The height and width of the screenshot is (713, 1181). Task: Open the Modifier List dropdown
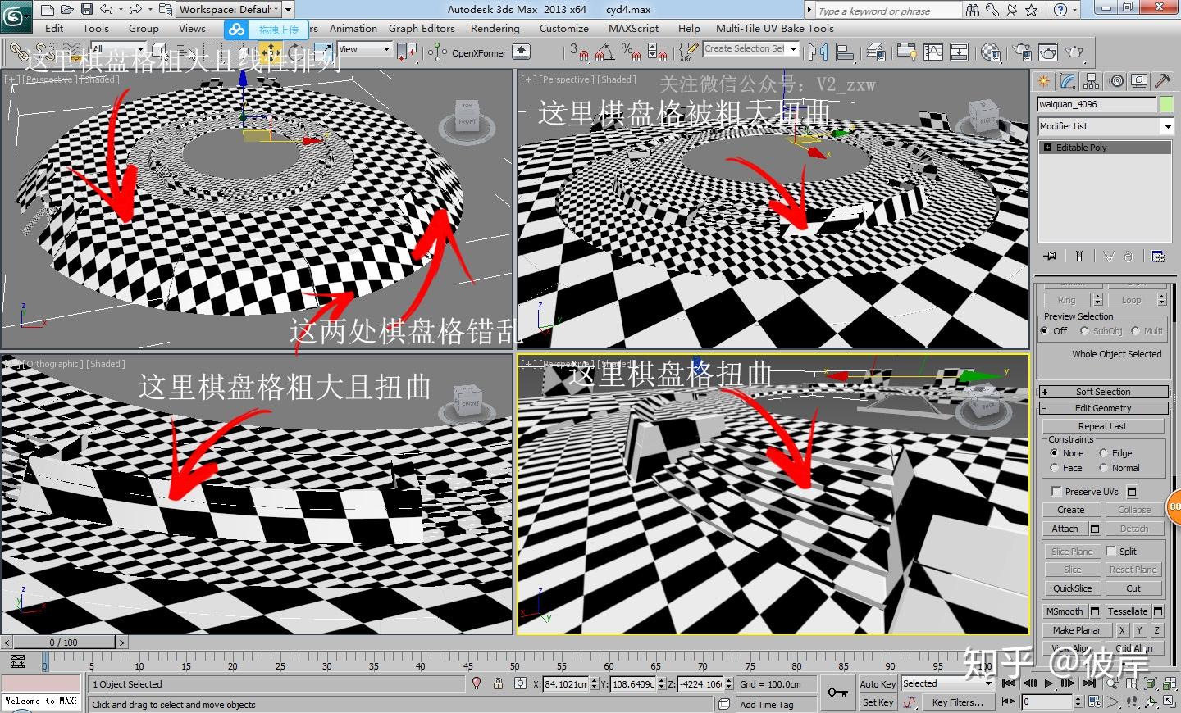[1106, 126]
